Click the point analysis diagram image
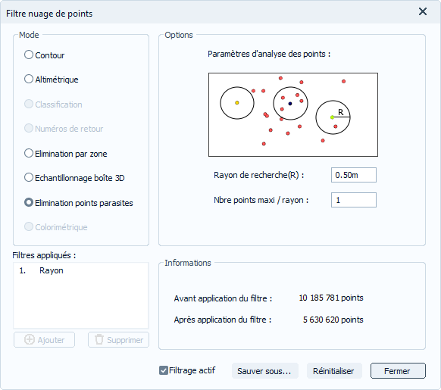 (293, 114)
